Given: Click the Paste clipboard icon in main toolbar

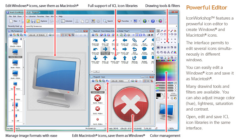Looking at the screenshot, I should [x=87, y=21].
